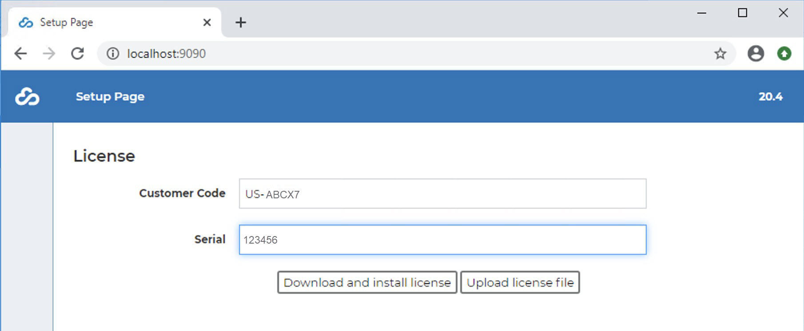
Task: Click the browser back arrow
Action: (21, 54)
